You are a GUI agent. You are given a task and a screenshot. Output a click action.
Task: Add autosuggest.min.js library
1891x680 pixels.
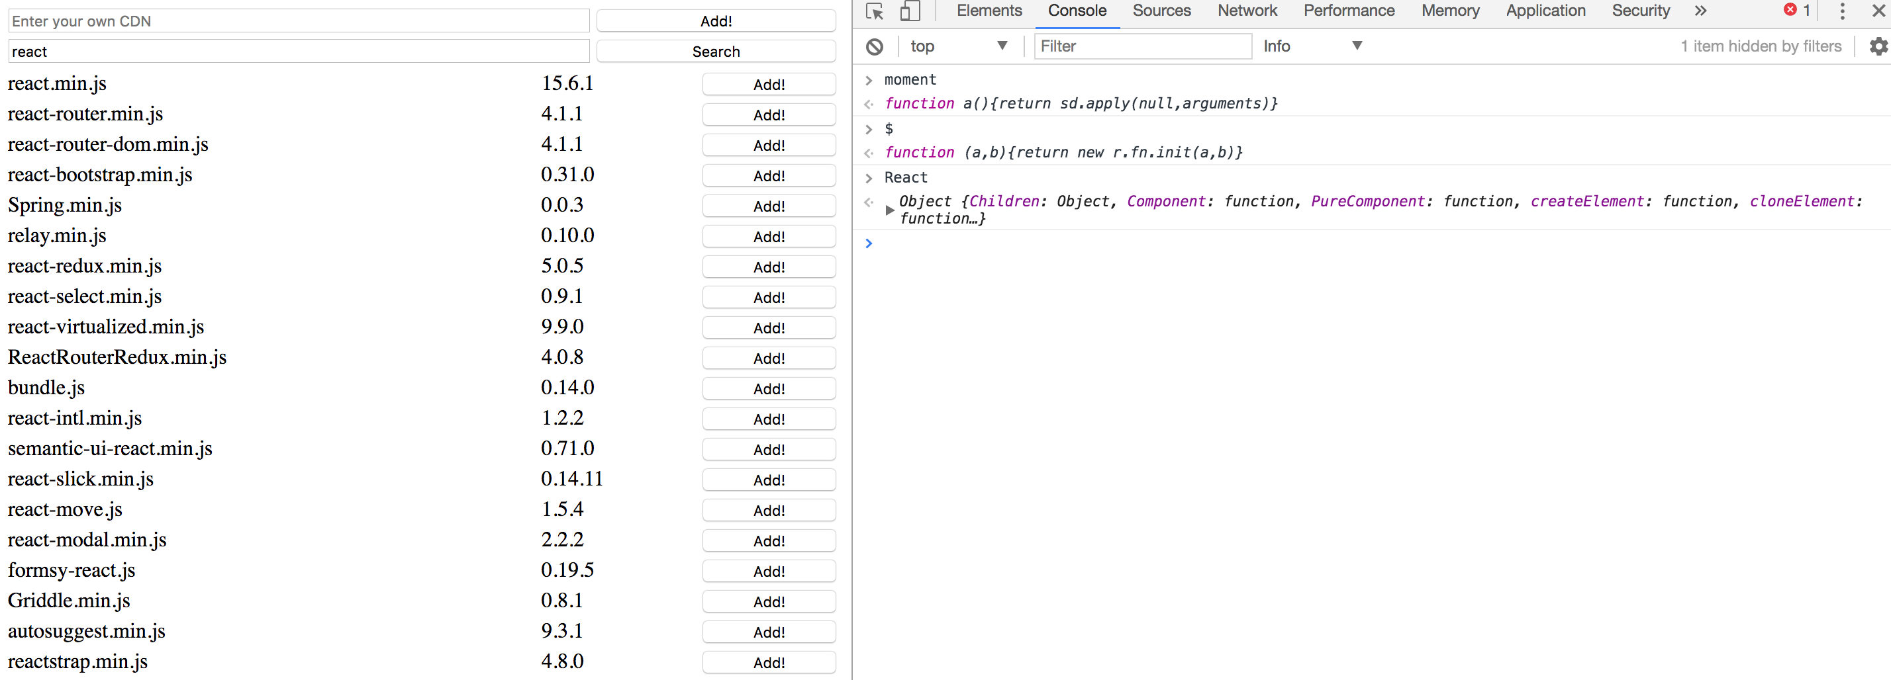[769, 632]
